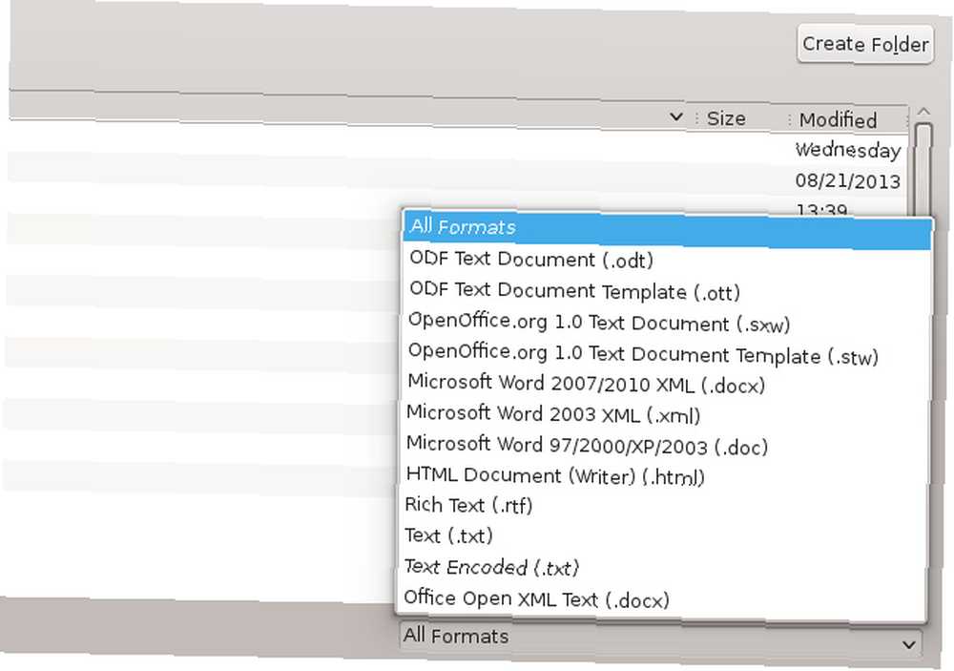The height and width of the screenshot is (671, 954).
Task: Click the 08/21/2013 modified date entry
Action: [847, 180]
